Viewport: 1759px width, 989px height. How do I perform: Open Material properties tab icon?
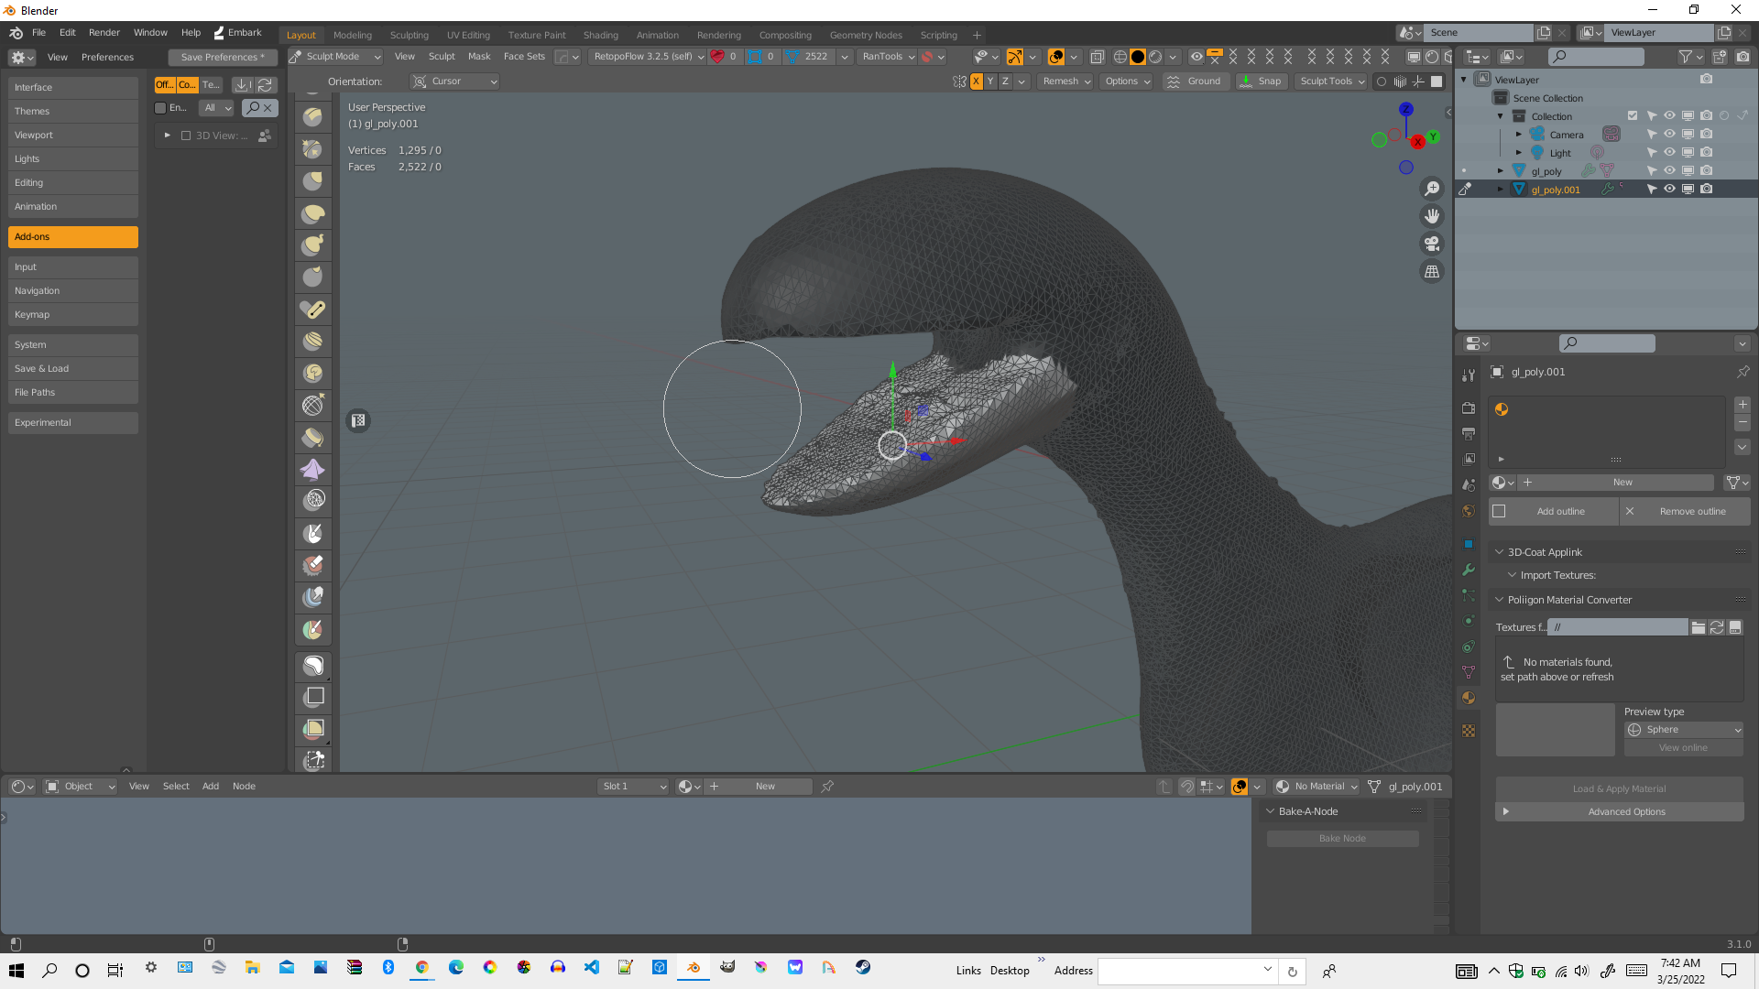coord(1469,698)
